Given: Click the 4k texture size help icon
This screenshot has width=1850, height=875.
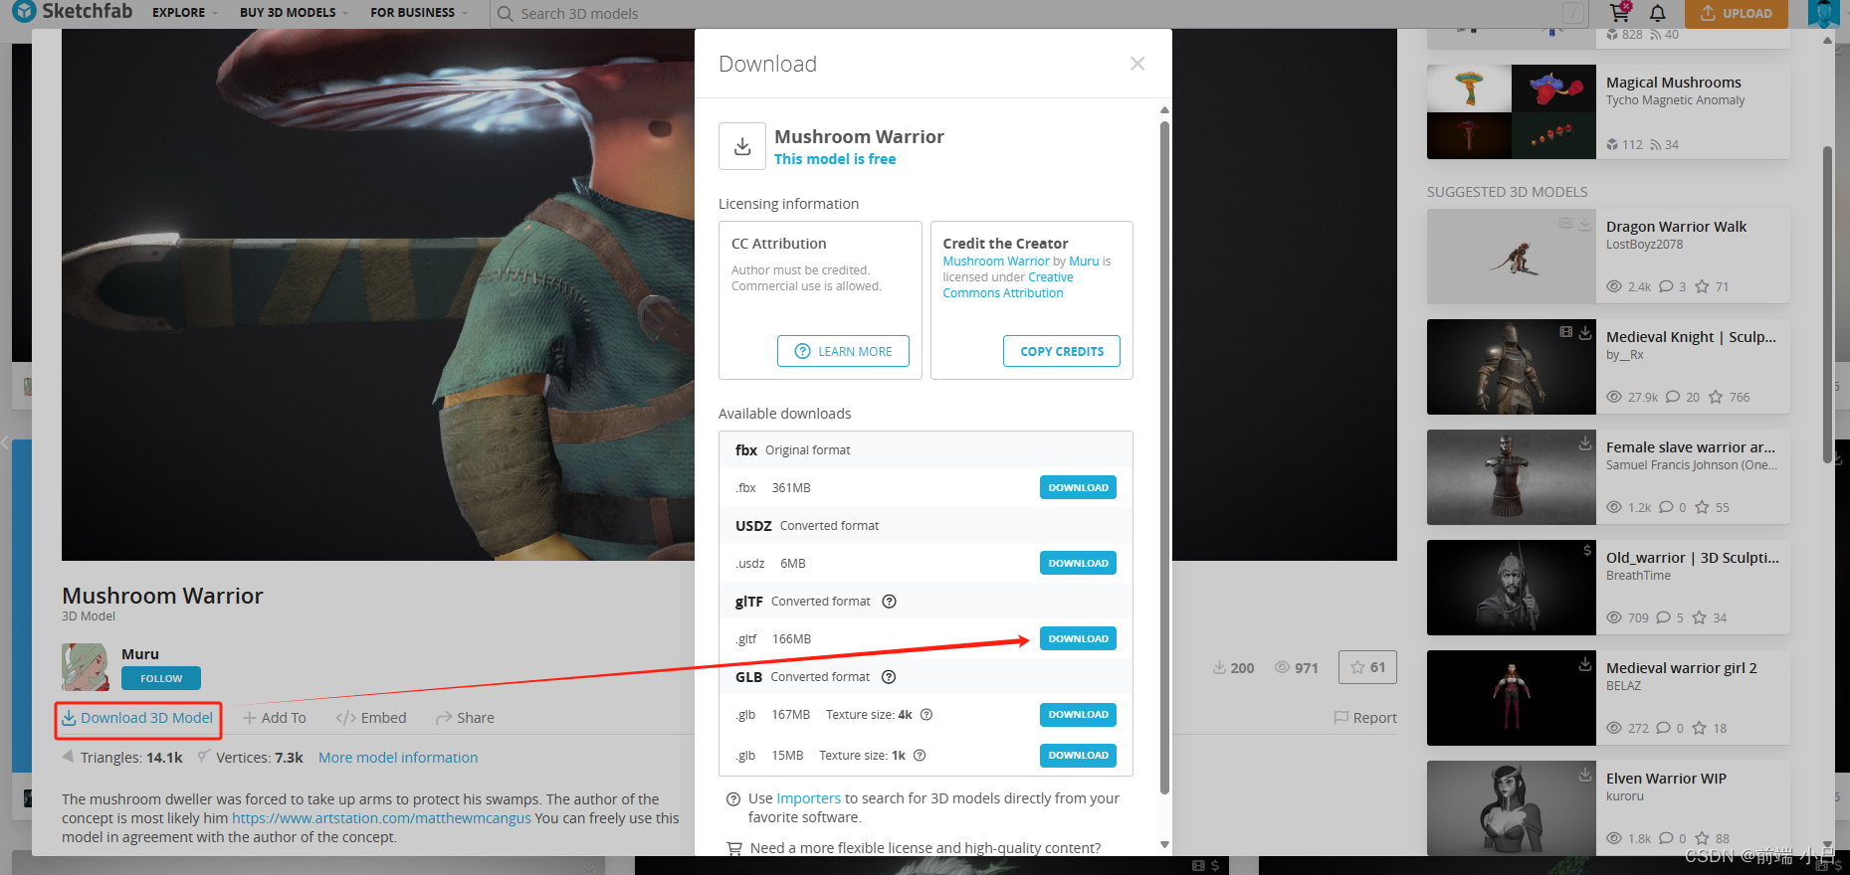Looking at the screenshot, I should [x=926, y=715].
